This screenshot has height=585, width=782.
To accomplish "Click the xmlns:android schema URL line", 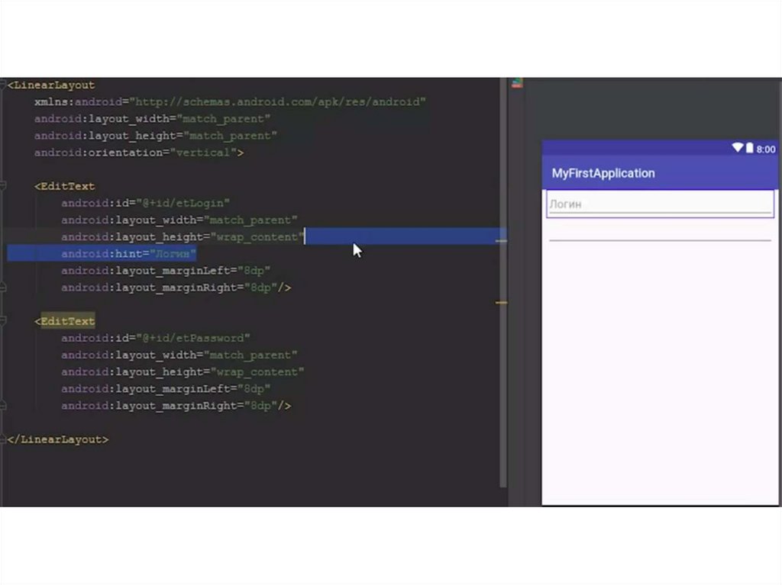I will (x=230, y=102).
